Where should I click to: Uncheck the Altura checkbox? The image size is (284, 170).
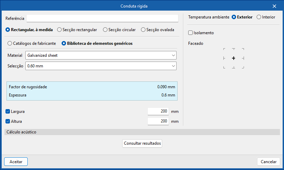pos(8,121)
